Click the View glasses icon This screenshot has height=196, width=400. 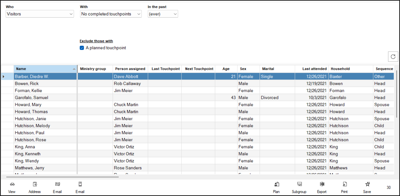pos(12,185)
